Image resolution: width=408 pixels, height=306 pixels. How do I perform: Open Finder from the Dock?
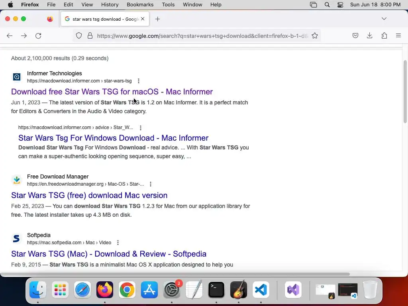pyautogui.click(x=38, y=290)
